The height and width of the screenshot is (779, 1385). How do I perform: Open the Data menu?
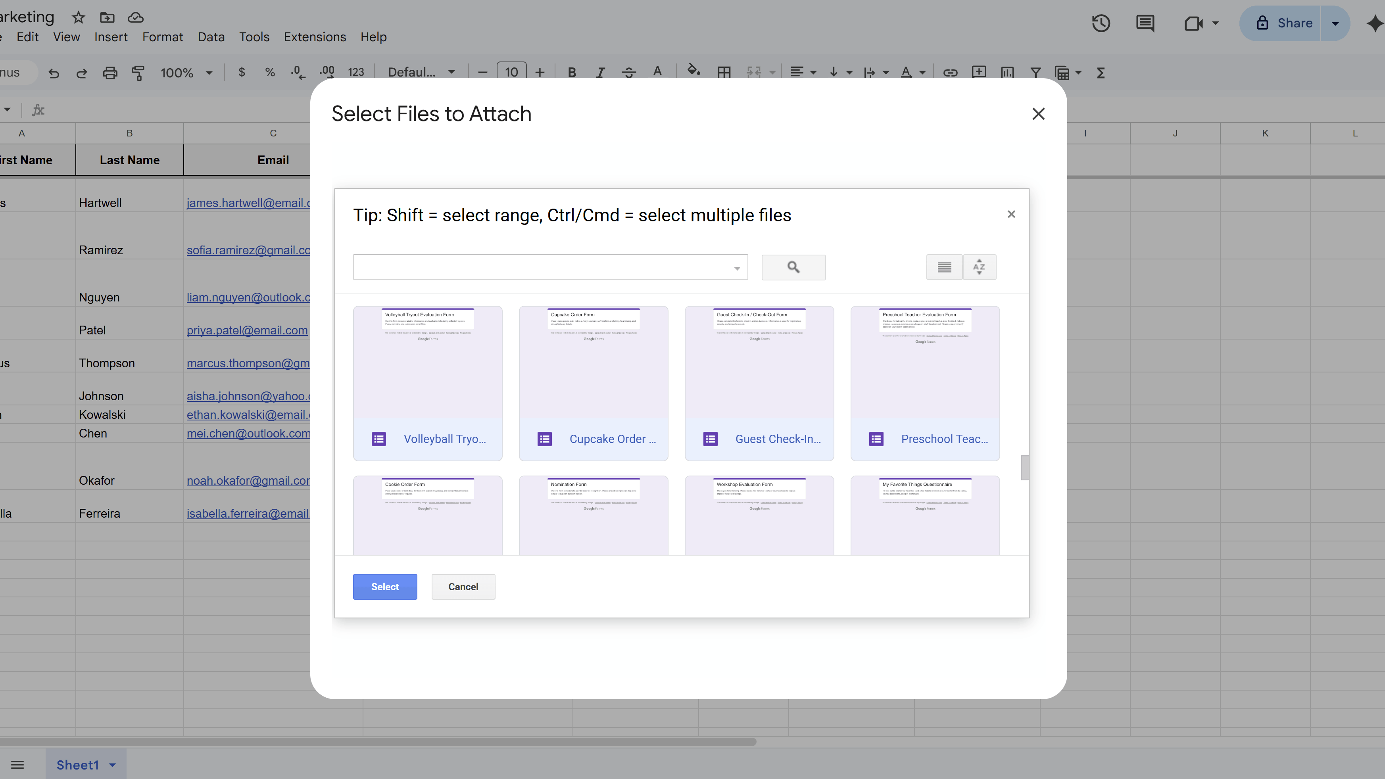tap(211, 36)
